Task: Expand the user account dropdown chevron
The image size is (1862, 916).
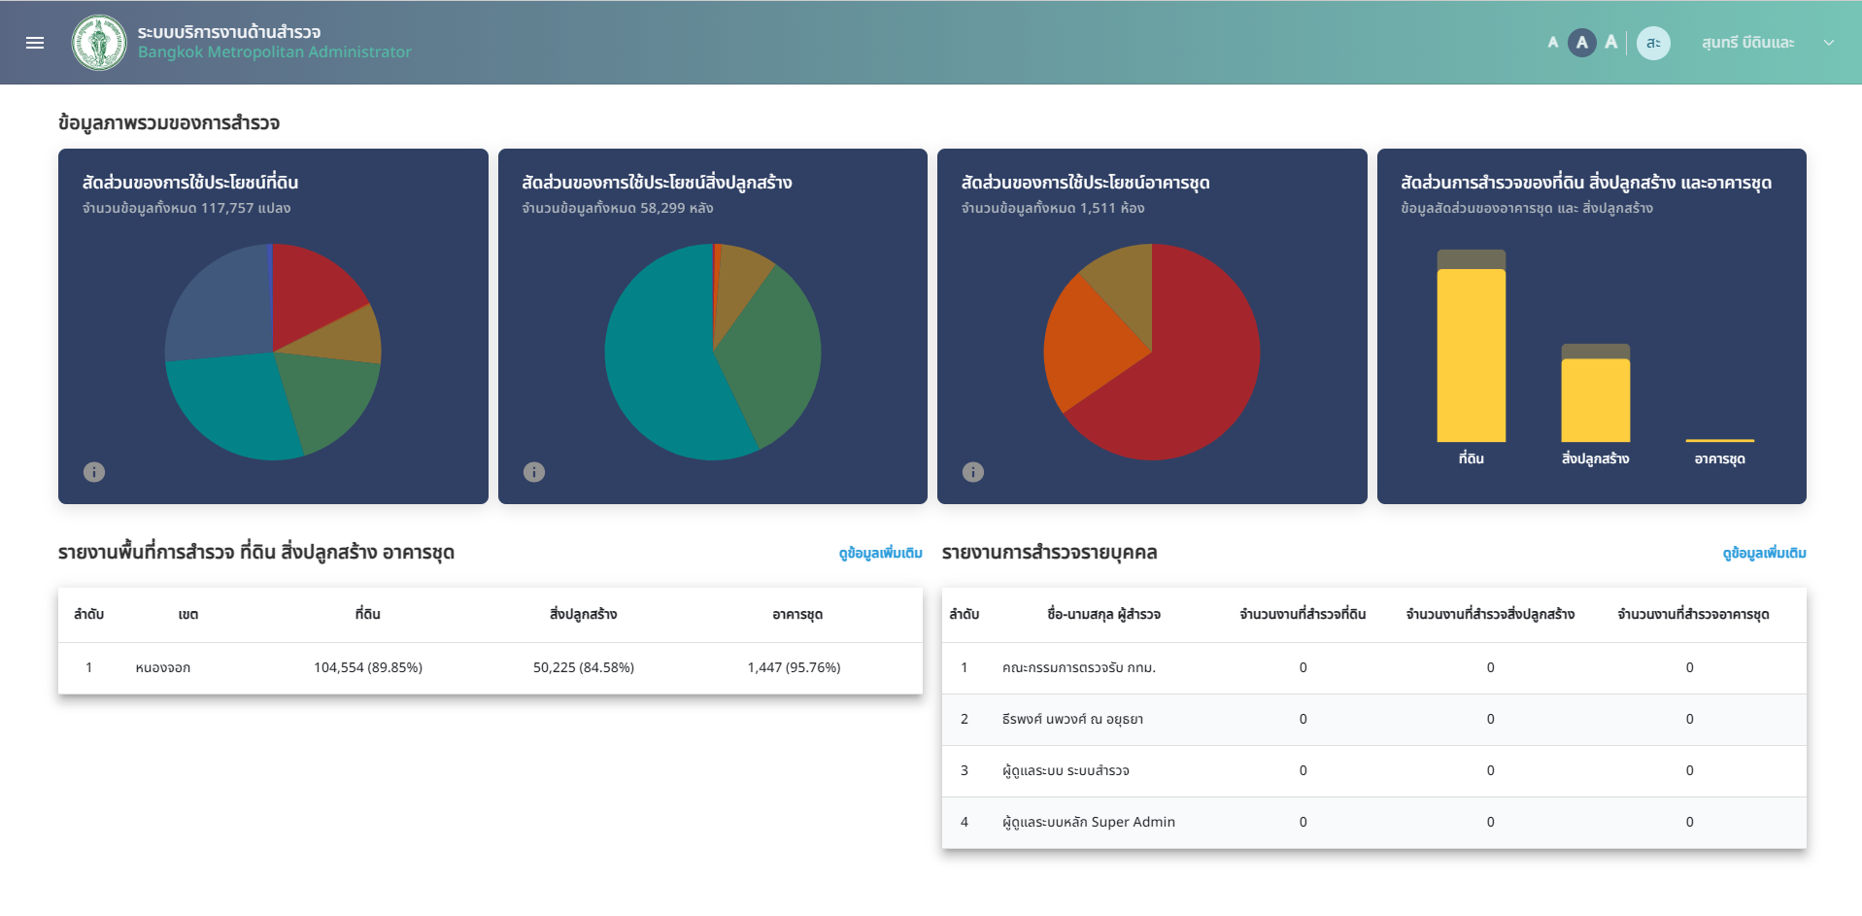Action: (x=1829, y=43)
